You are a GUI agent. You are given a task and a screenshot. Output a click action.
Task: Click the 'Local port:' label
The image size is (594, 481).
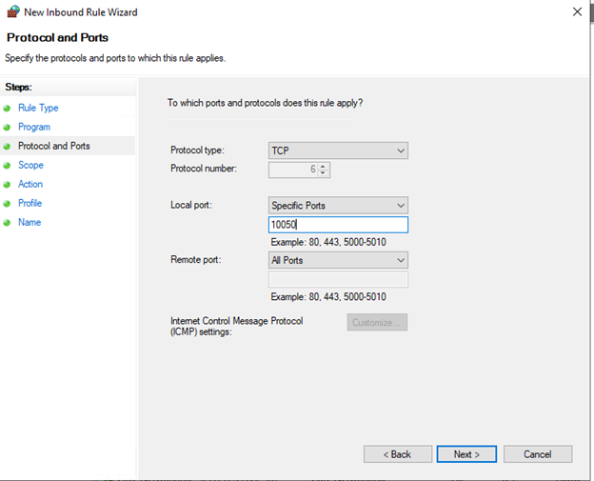click(x=191, y=205)
